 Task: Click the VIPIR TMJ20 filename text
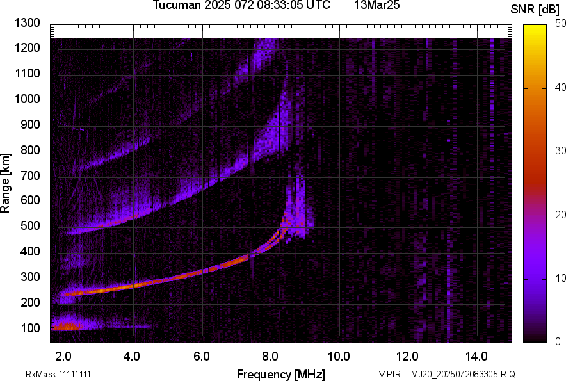pyautogui.click(x=447, y=374)
